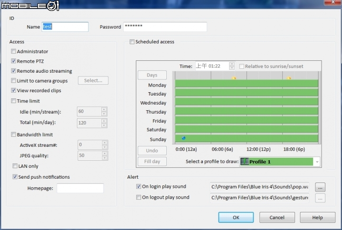Viewport: 342px width, 230px height.
Task: Click the Tuesday schedule bar
Action: (247, 93)
